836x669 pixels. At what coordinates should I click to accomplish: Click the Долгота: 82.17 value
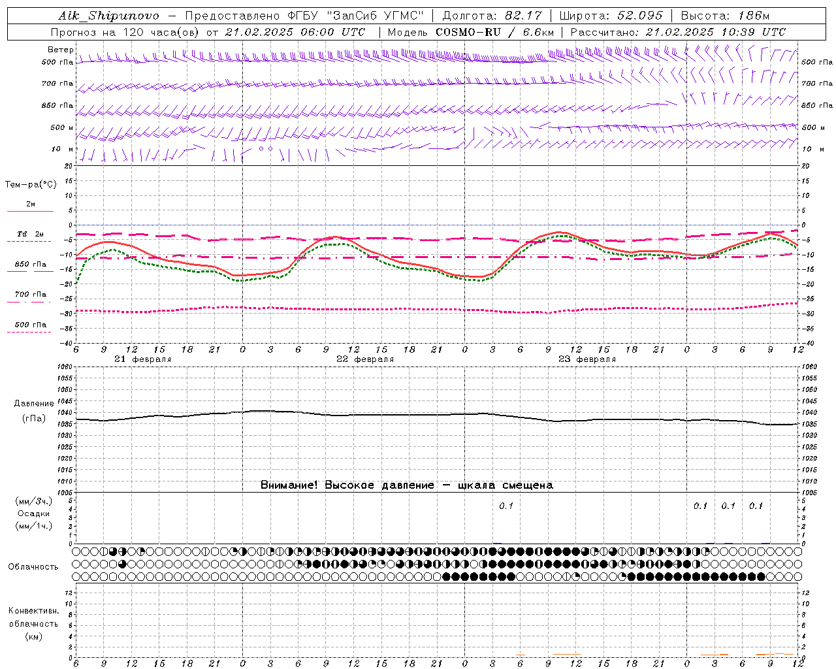[x=492, y=16]
